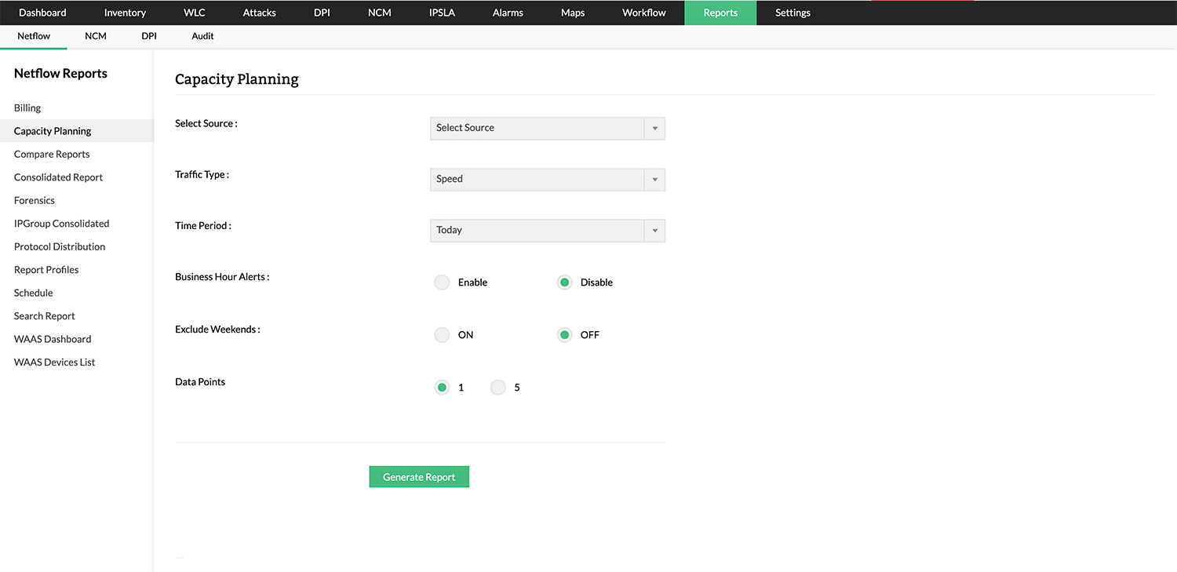Switch to the Audit sub-tab
Image resolution: width=1177 pixels, height=572 pixels.
pyautogui.click(x=202, y=36)
